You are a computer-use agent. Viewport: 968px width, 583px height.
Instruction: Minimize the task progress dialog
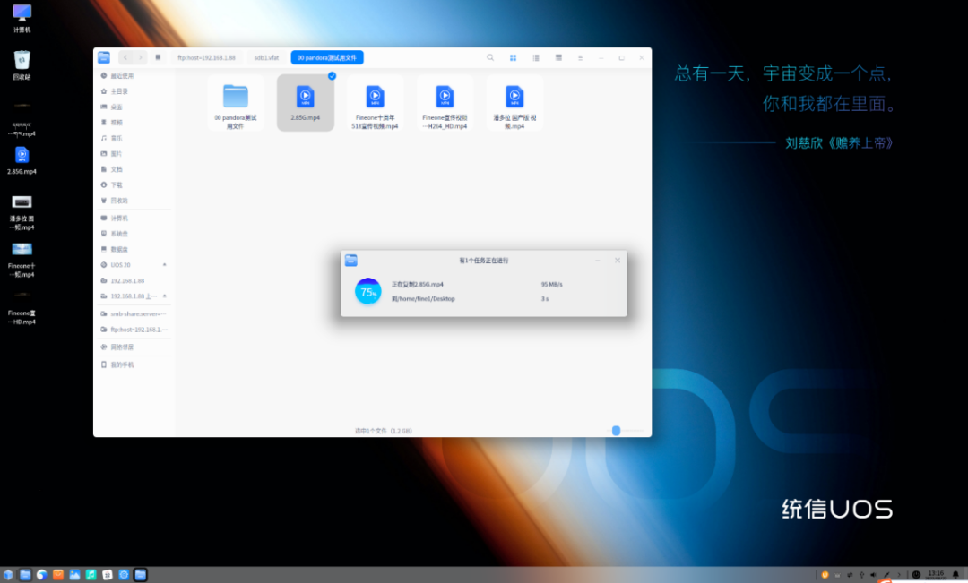coord(598,261)
